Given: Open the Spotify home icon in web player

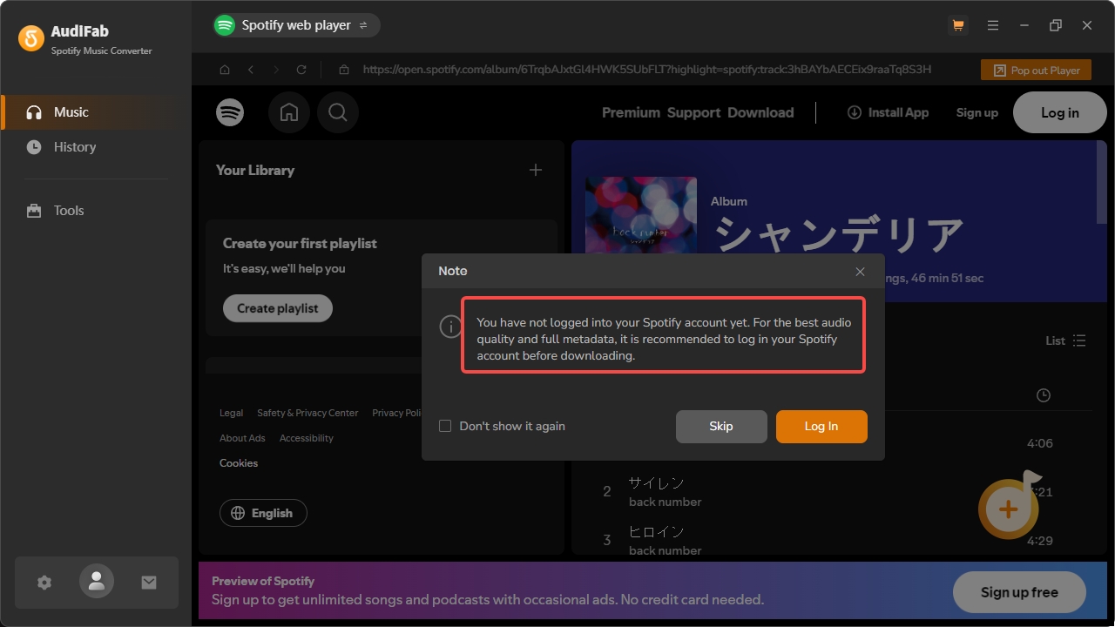Looking at the screenshot, I should click(x=288, y=111).
